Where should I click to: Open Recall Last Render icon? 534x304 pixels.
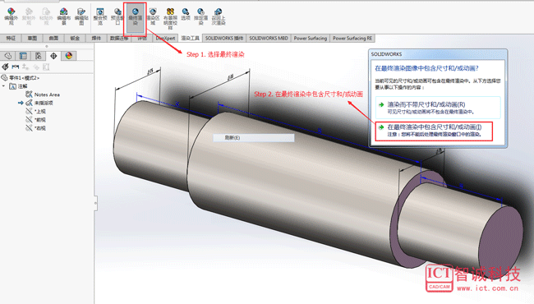coord(219,16)
